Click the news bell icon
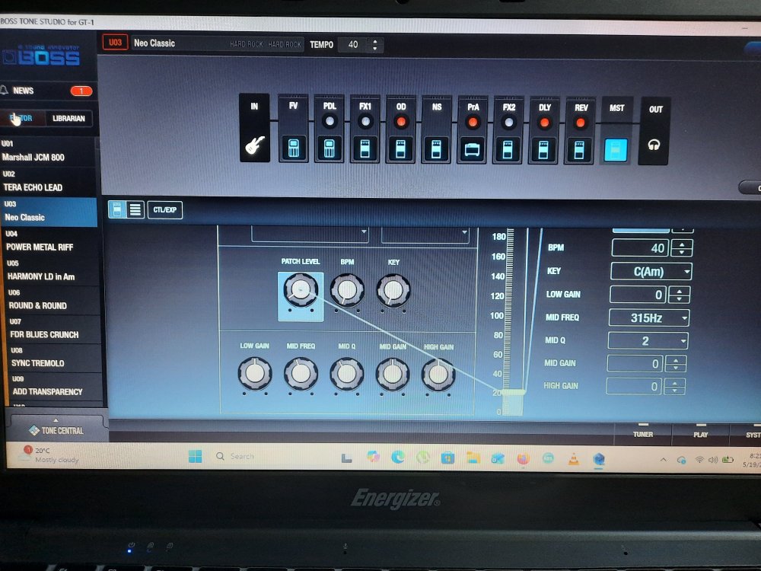This screenshot has height=571, width=761. (x=5, y=91)
